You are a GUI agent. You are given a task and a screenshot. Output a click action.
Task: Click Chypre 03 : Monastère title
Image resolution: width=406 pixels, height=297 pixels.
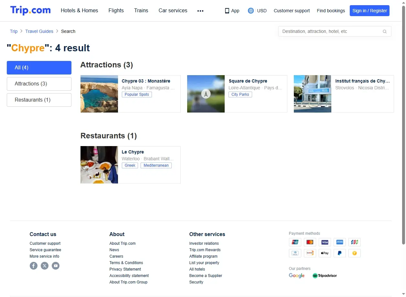click(x=146, y=81)
